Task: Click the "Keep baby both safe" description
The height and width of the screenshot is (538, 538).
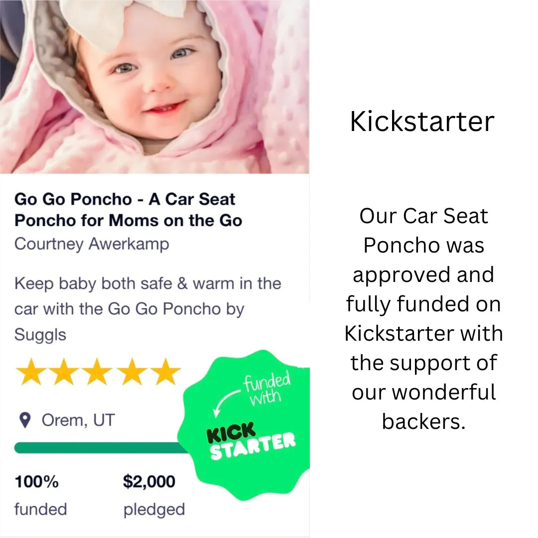Action: click(147, 309)
